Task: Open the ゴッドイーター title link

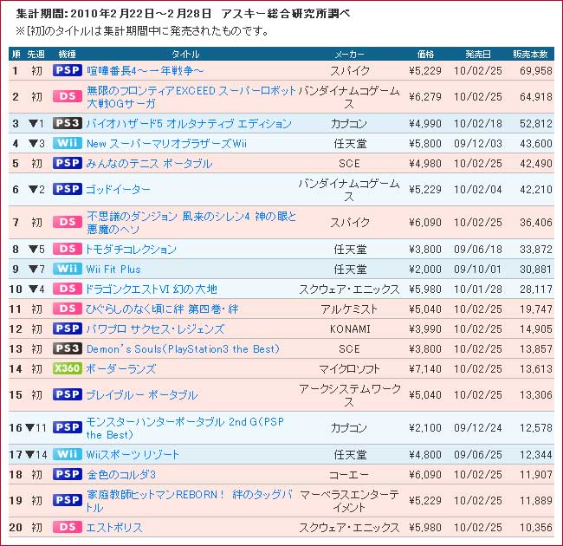Action: point(118,189)
